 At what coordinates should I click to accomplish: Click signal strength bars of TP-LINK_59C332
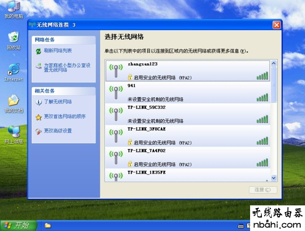[x=262, y=119]
